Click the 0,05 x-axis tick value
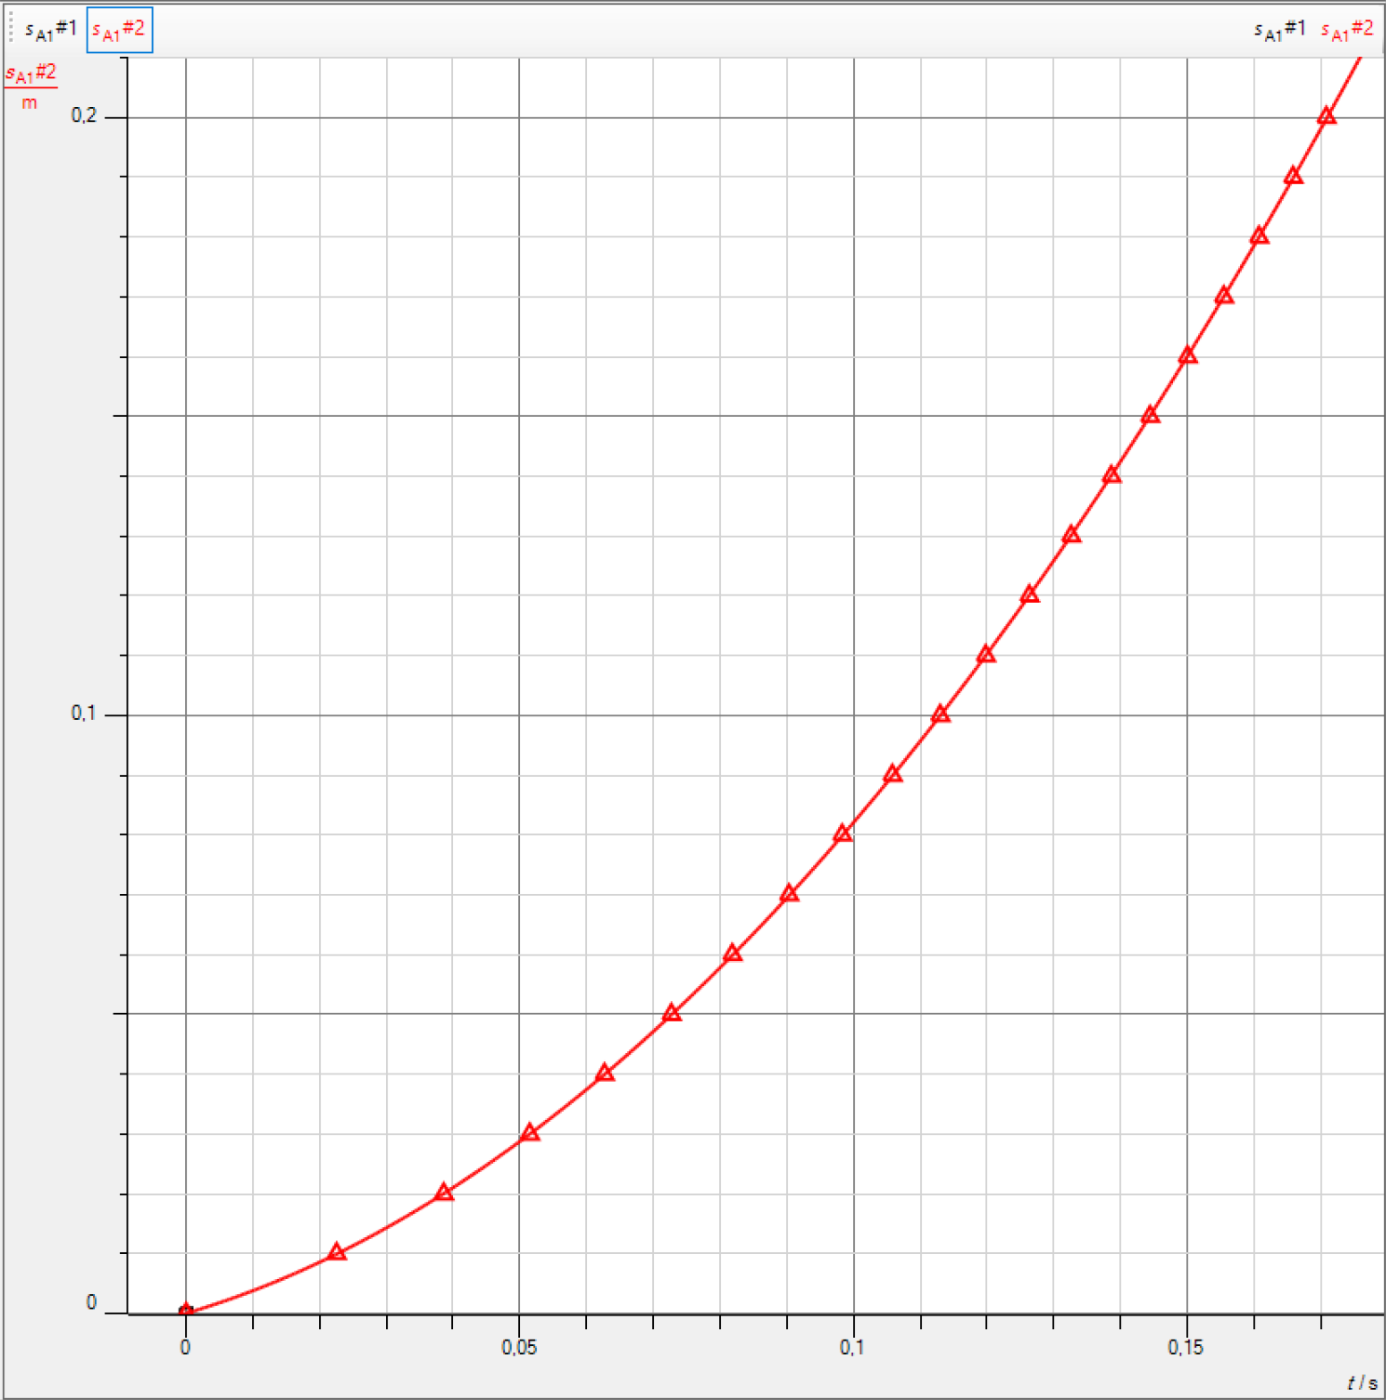1386x1400 pixels. (519, 1347)
